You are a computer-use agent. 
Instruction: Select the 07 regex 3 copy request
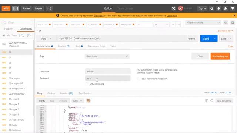click(x=16, y=120)
